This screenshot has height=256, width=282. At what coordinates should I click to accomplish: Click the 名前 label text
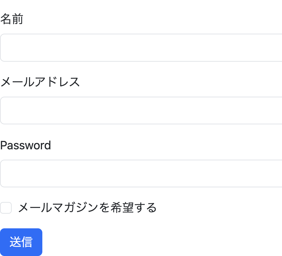click(x=12, y=19)
